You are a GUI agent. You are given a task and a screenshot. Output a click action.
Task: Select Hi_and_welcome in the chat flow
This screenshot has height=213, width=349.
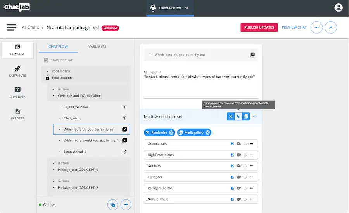(x=92, y=107)
